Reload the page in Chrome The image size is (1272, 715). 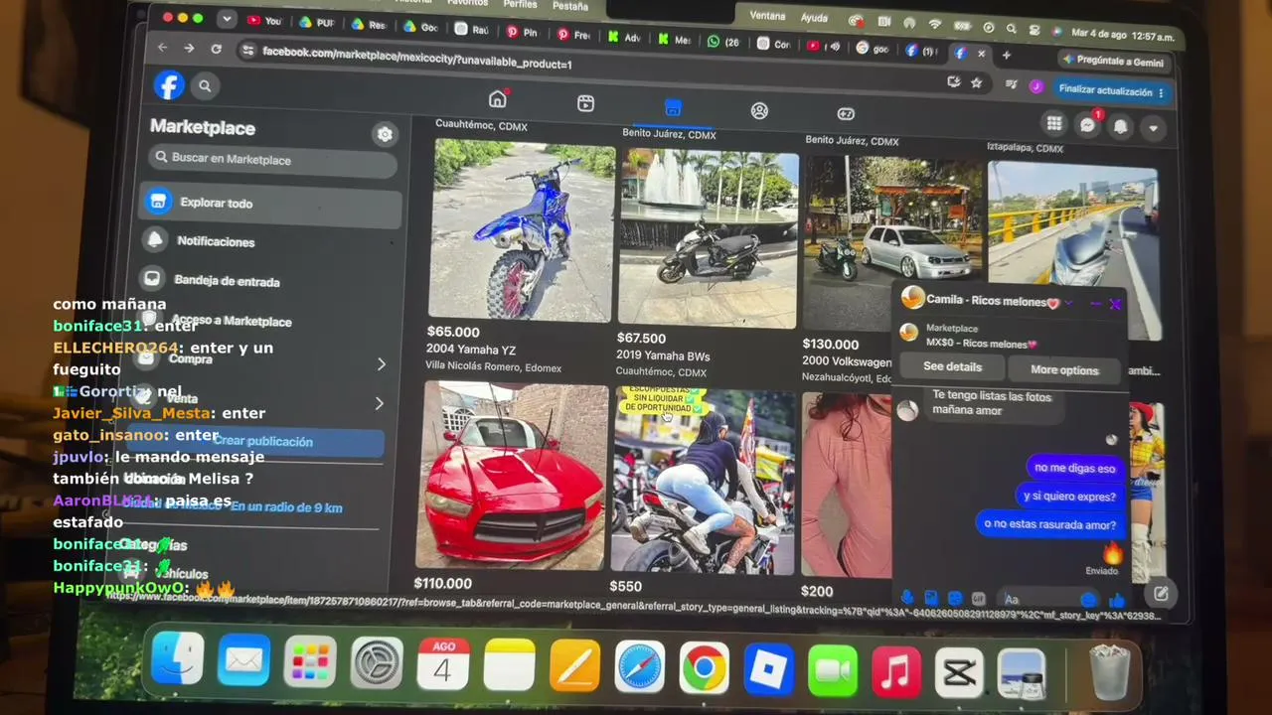[x=216, y=49]
